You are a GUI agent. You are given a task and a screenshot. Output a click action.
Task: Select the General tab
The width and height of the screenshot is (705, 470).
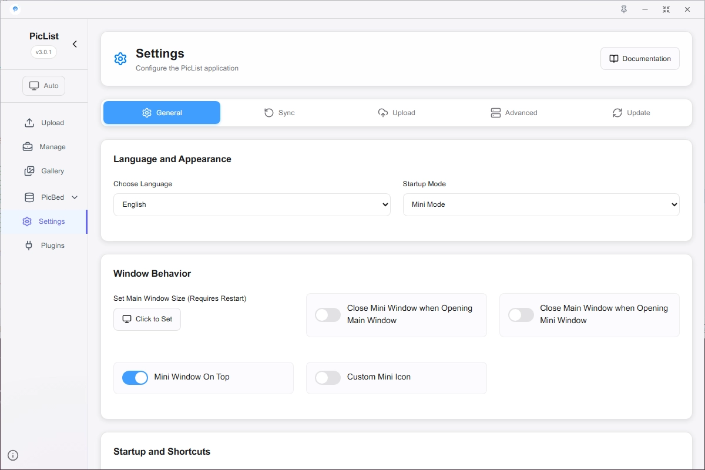coord(162,113)
